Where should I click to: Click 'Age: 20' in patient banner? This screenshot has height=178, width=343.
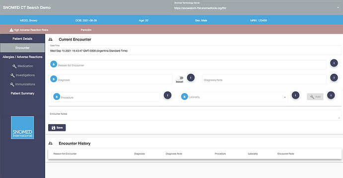coord(143,20)
